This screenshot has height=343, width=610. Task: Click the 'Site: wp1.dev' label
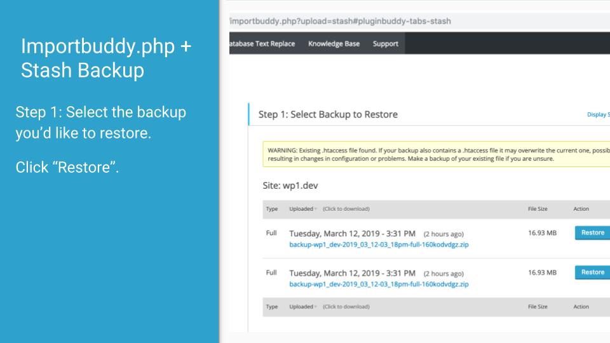coord(290,185)
